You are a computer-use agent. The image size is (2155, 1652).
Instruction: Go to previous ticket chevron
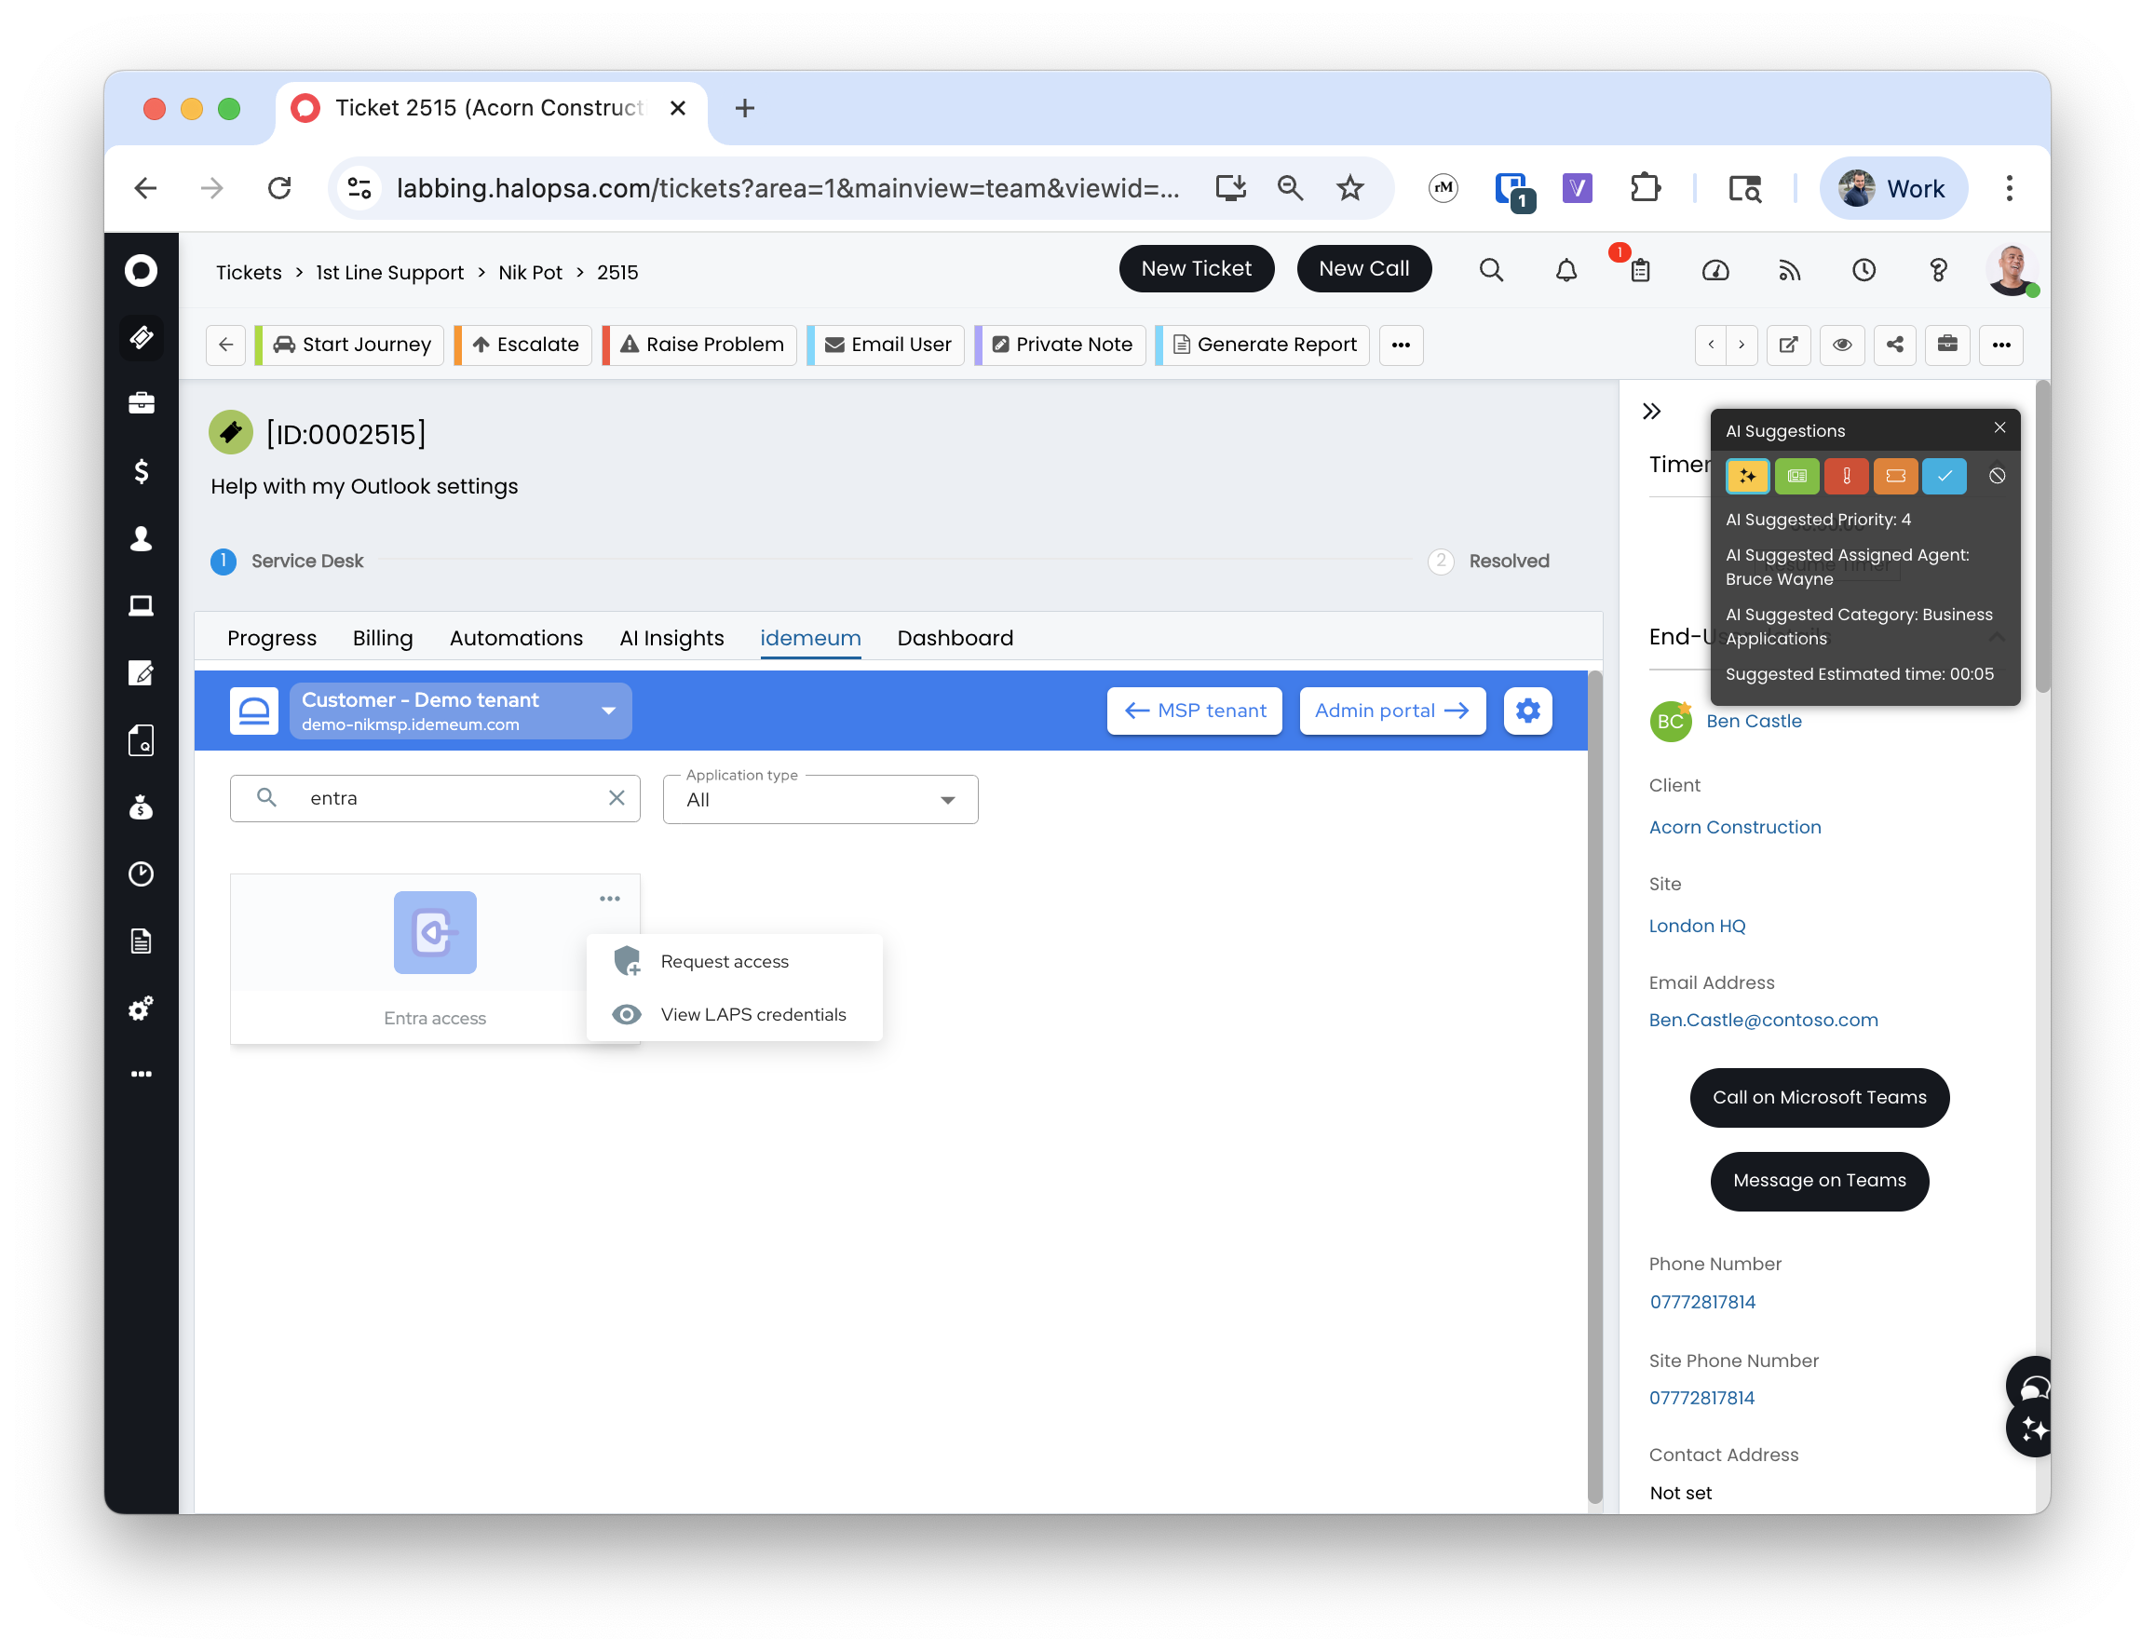(1712, 345)
